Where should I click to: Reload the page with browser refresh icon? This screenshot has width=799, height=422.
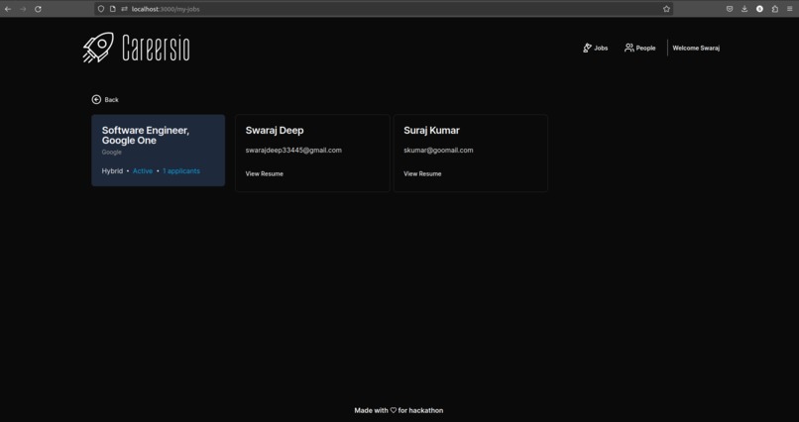(x=38, y=9)
